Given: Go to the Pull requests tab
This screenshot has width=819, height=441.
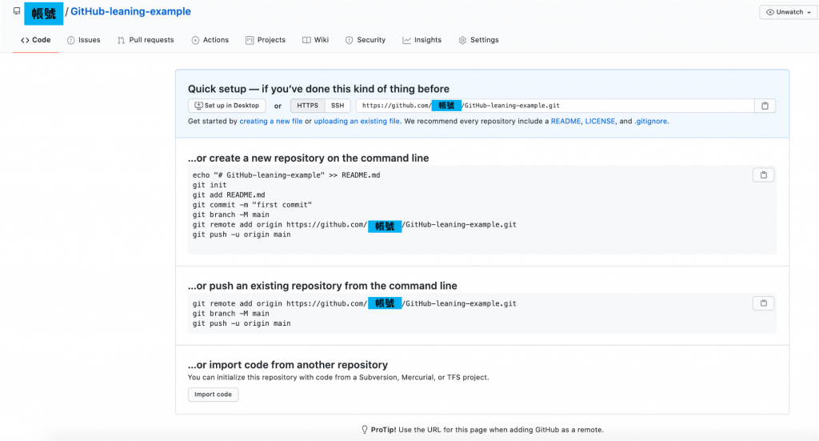Looking at the screenshot, I should coord(146,40).
